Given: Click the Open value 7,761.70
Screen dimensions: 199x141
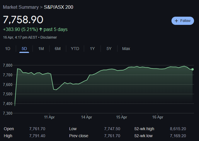Looking at the screenshot, I should point(37,129).
